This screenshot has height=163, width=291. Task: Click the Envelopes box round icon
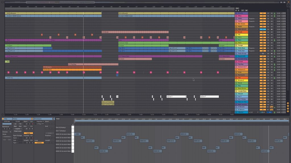coord(53,119)
